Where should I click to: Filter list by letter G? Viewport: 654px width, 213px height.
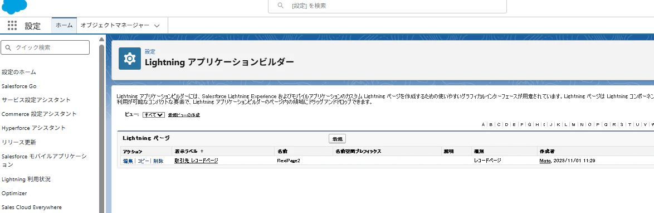point(530,124)
